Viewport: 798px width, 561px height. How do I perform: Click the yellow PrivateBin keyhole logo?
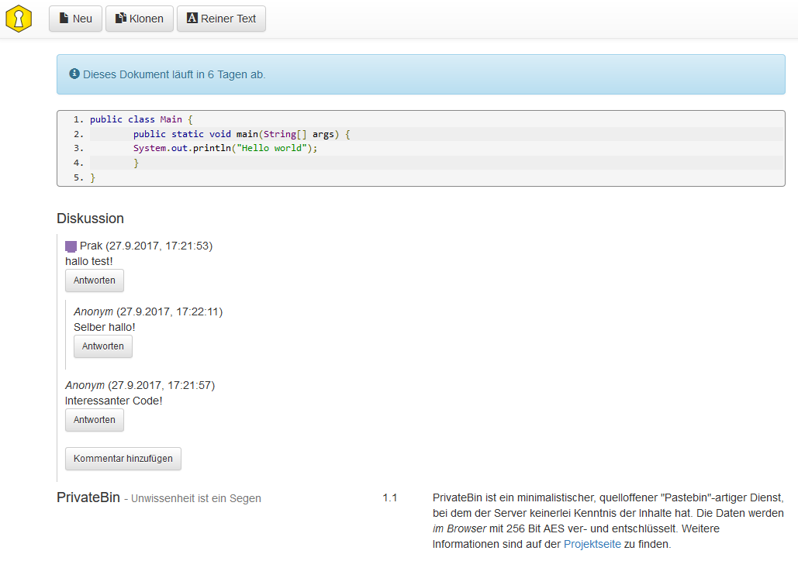coord(19,19)
